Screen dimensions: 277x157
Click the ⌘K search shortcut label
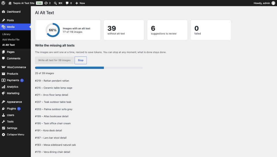[60, 3]
